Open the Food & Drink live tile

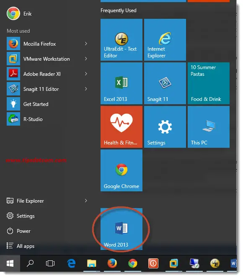coord(209,83)
